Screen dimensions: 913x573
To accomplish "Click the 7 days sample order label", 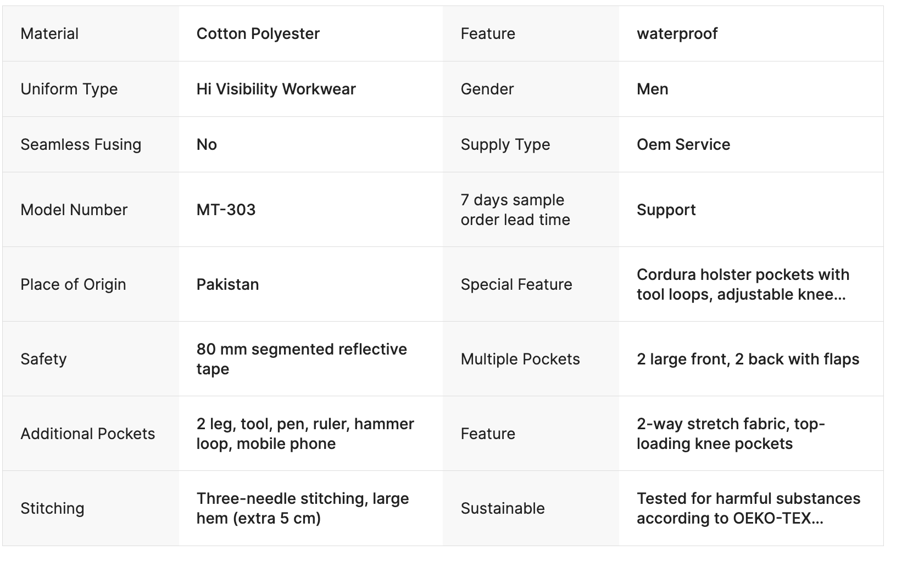I will (x=515, y=210).
